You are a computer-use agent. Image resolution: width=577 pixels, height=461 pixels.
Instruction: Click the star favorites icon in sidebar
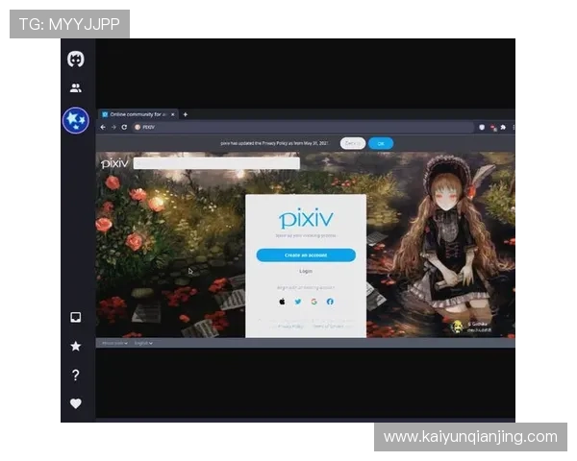[76, 346]
